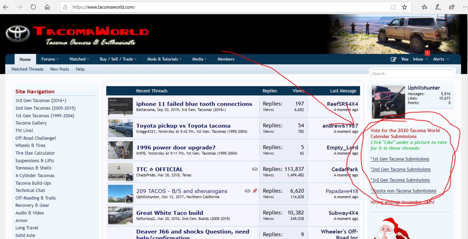Click the Uphillshunter avatar picture
The width and height of the screenshot is (468, 239).
click(388, 102)
